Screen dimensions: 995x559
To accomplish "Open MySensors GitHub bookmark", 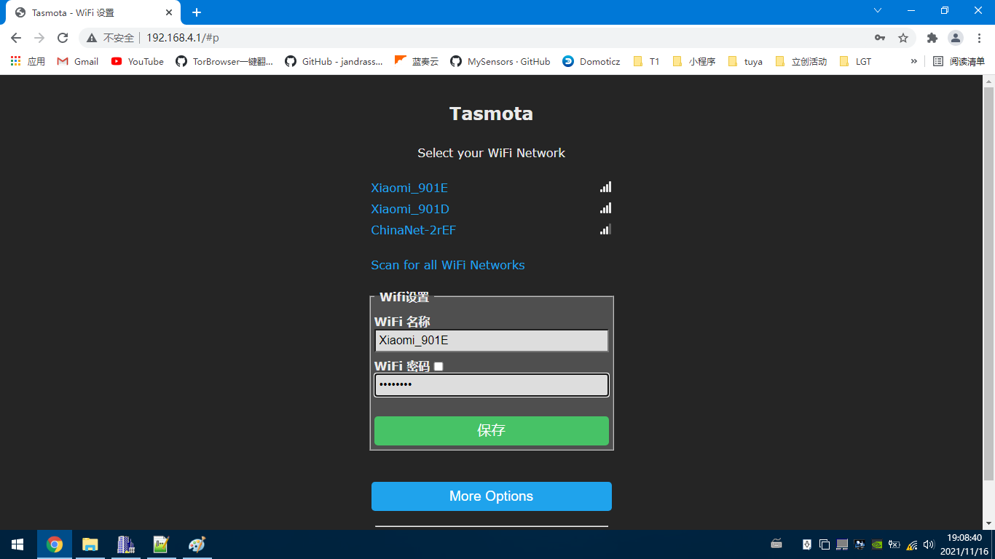I will click(500, 61).
